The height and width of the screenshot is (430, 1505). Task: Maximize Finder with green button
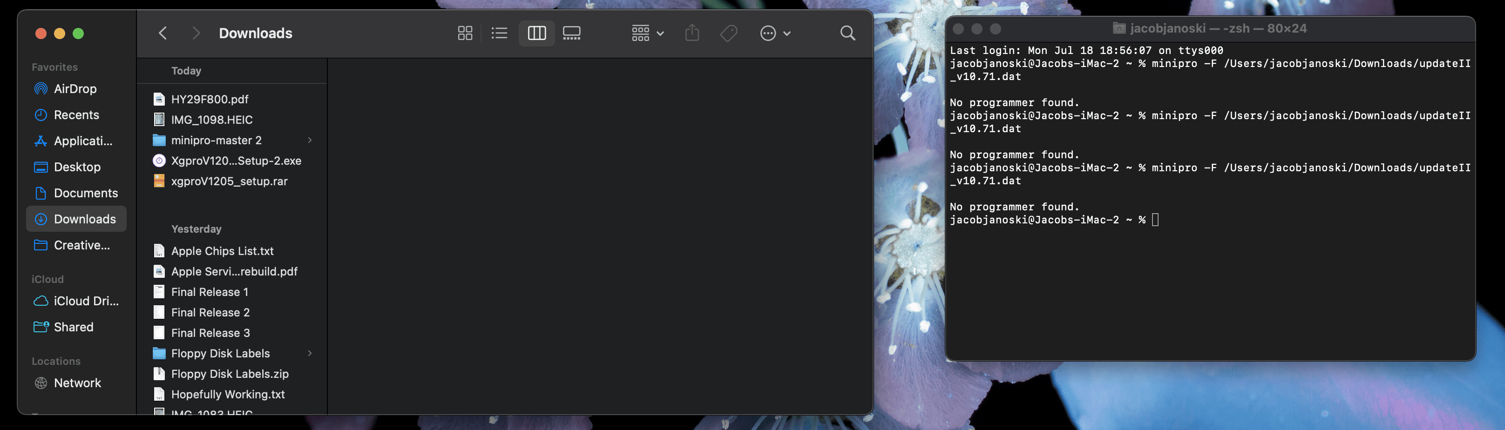click(x=78, y=34)
